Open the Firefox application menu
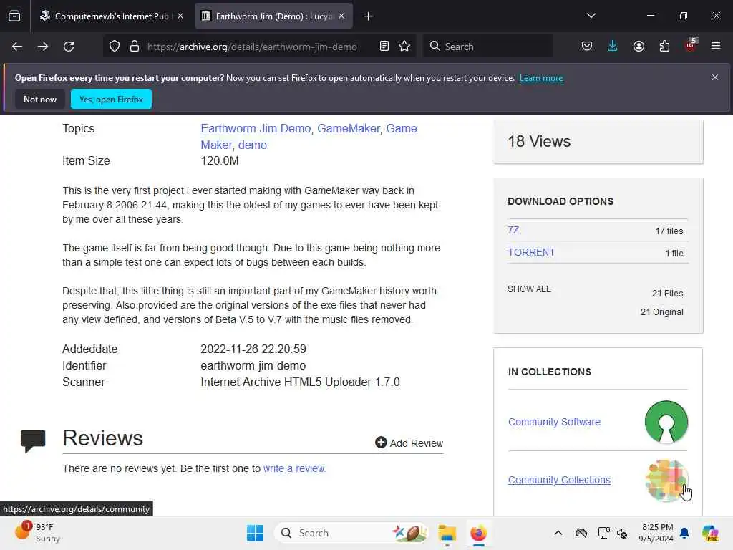This screenshot has width=733, height=550. tap(716, 46)
